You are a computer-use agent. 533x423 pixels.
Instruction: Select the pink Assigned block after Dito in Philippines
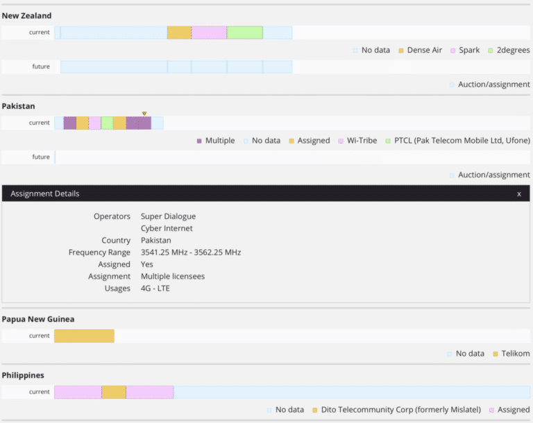click(x=150, y=392)
